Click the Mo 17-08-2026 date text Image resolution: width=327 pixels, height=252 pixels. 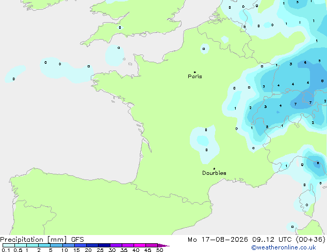pyautogui.click(x=218, y=240)
